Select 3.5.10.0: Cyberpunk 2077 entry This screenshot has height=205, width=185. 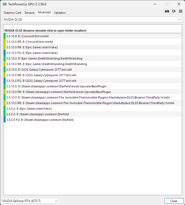[x=92, y=70]
